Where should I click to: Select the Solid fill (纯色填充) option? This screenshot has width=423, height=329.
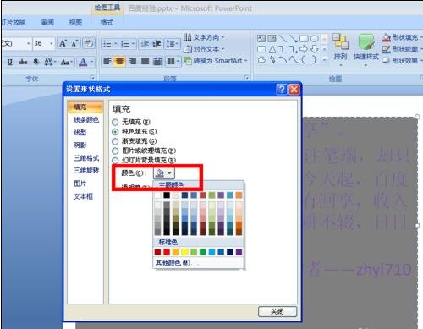point(115,132)
